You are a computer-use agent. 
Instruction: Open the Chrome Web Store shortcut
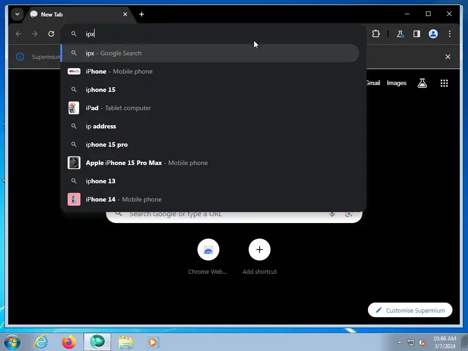(x=208, y=257)
